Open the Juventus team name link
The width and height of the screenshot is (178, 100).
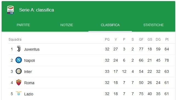[32, 49]
